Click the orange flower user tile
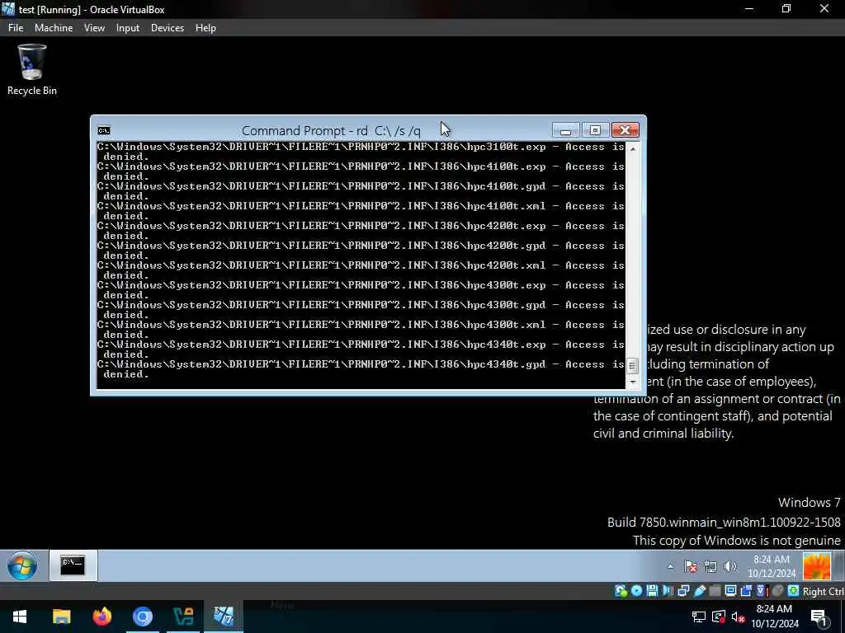The width and height of the screenshot is (845, 633). [817, 565]
